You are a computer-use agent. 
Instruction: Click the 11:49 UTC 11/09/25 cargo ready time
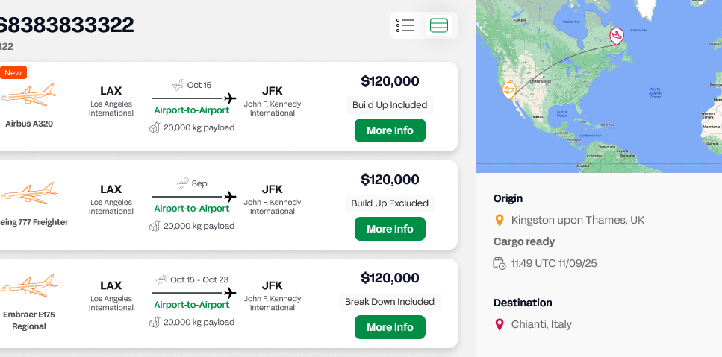(x=554, y=263)
